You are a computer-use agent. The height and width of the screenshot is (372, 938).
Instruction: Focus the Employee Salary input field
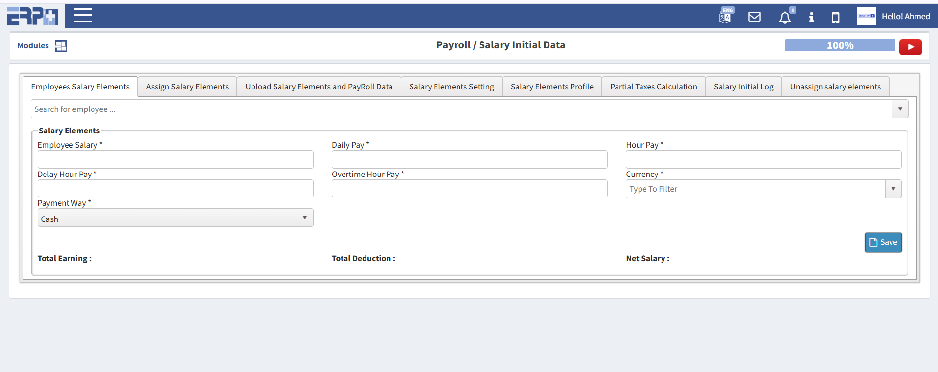(x=175, y=159)
